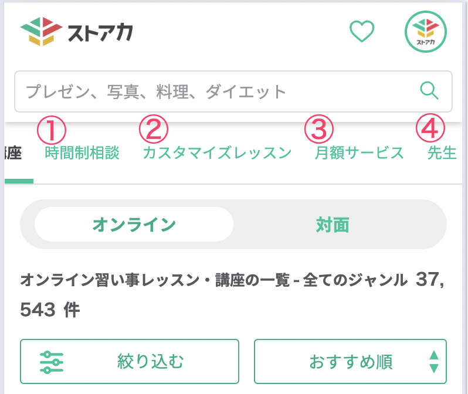Focus the プレゼン、写真、料理 search field
This screenshot has height=394, width=468.
click(233, 91)
